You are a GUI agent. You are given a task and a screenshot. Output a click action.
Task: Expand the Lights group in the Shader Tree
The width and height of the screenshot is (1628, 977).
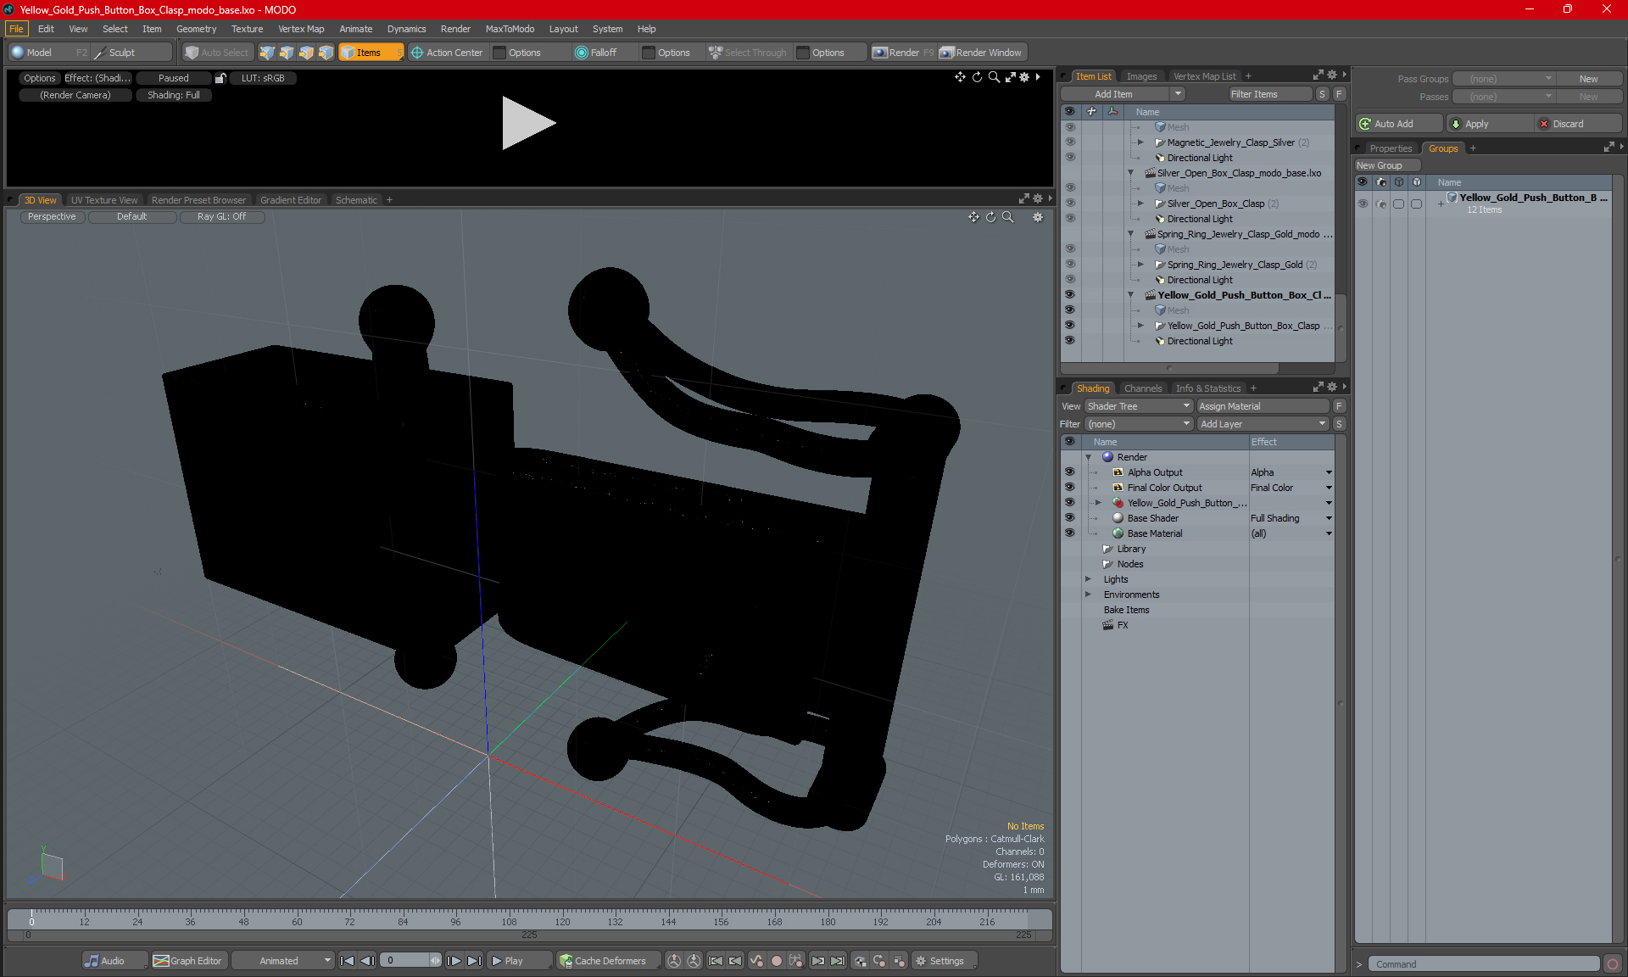(1088, 579)
